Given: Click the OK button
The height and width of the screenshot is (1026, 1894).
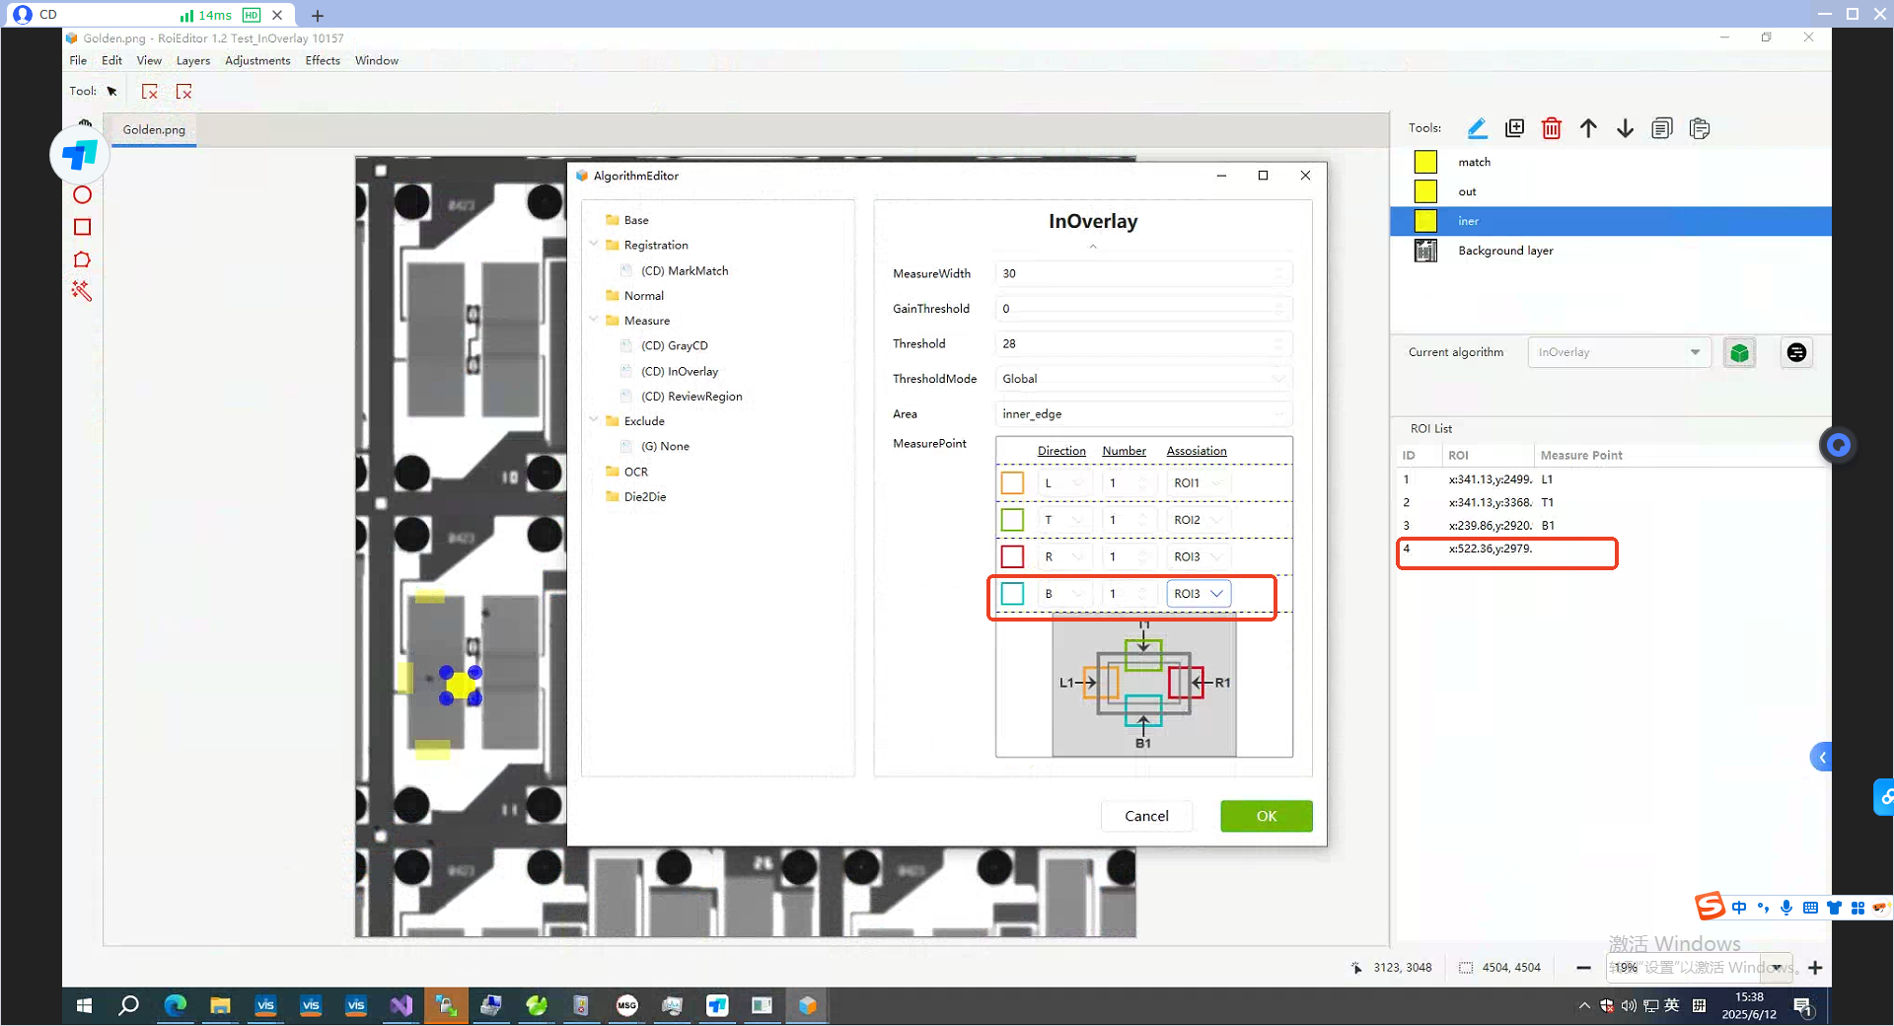Looking at the screenshot, I should [x=1266, y=816].
